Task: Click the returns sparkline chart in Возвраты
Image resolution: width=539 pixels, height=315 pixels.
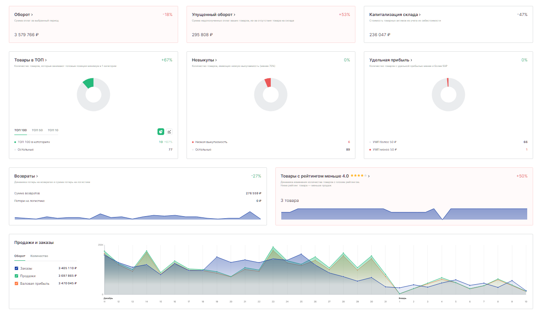Action: click(138, 216)
